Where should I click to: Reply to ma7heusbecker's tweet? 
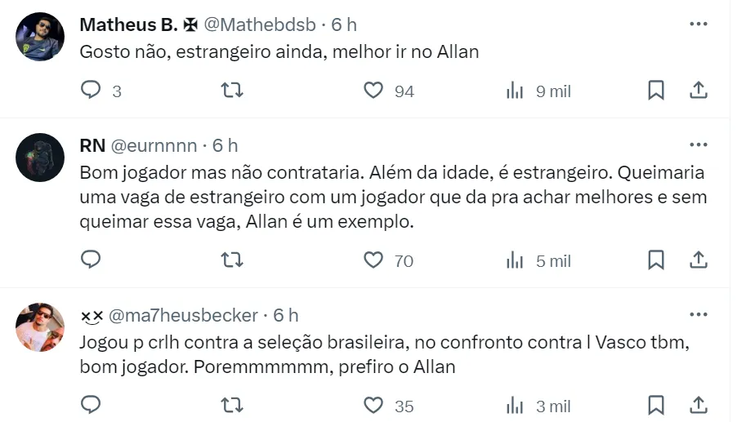(91, 405)
